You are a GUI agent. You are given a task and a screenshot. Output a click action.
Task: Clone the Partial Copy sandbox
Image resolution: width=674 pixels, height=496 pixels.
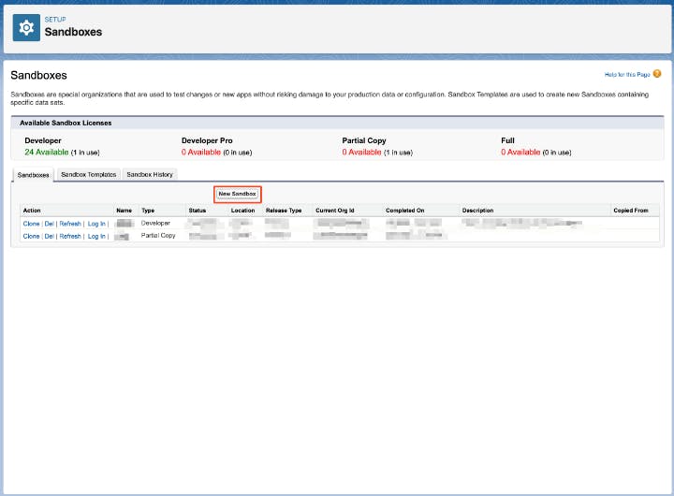[32, 236]
